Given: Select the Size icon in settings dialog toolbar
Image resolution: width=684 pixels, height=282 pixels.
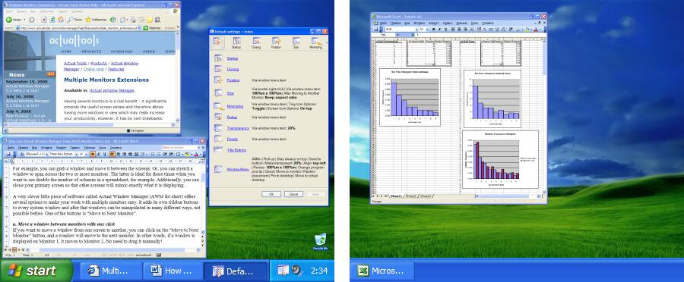Looking at the screenshot, I should pos(296,42).
